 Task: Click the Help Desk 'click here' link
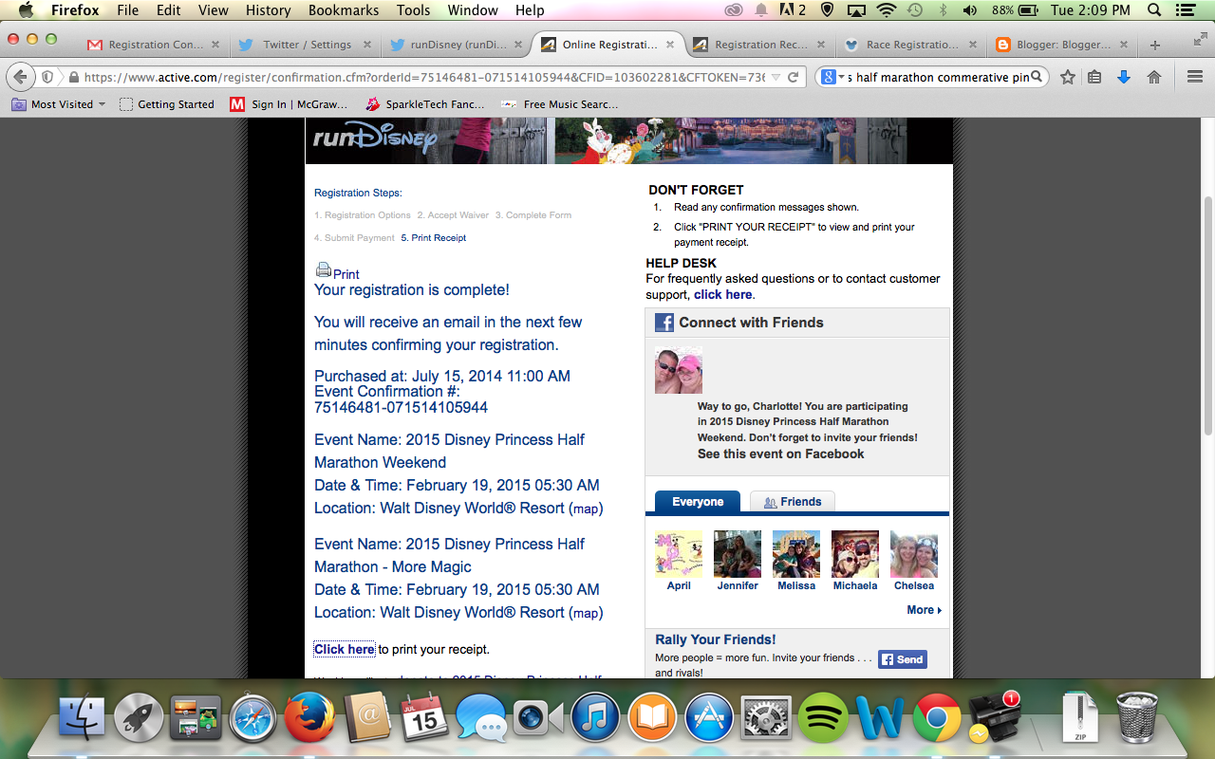pos(723,295)
